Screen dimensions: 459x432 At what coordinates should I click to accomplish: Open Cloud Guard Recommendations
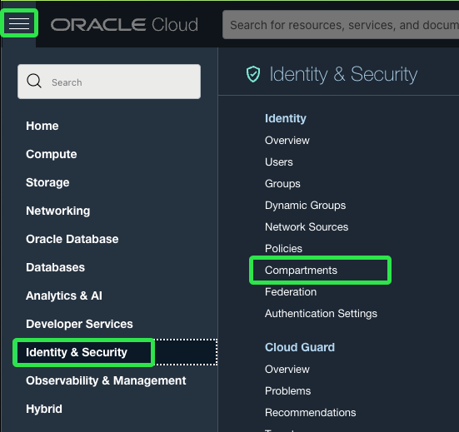pyautogui.click(x=310, y=412)
